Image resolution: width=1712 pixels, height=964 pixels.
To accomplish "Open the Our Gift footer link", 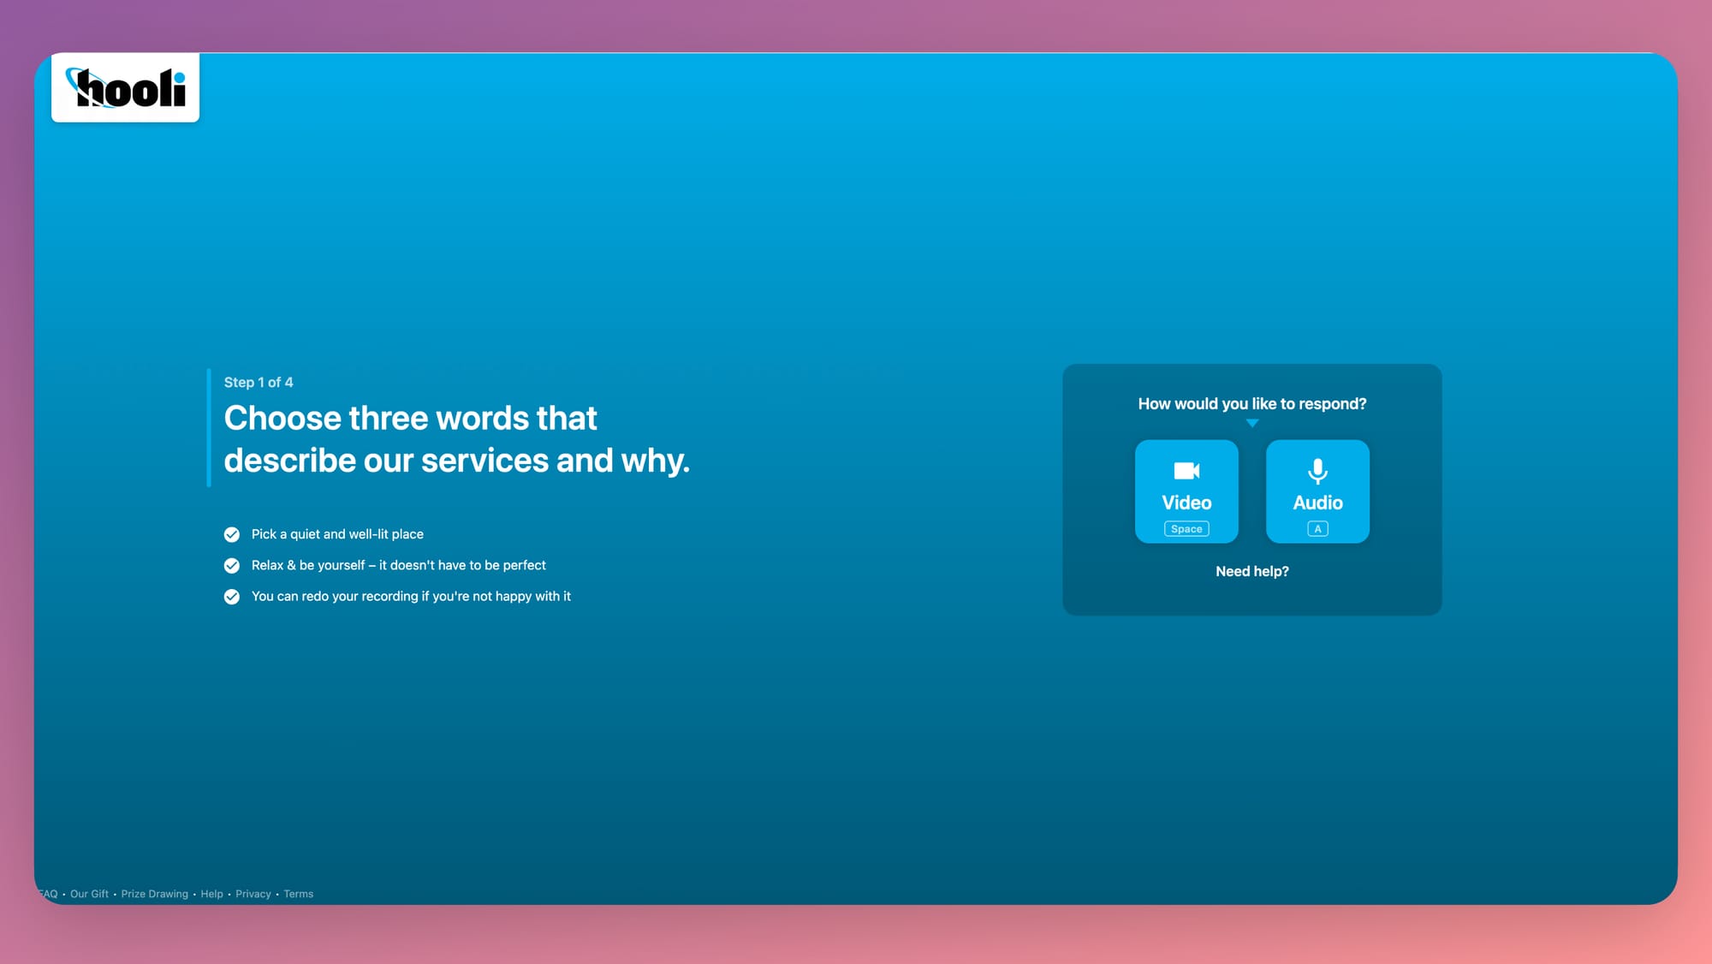I will 89,894.
